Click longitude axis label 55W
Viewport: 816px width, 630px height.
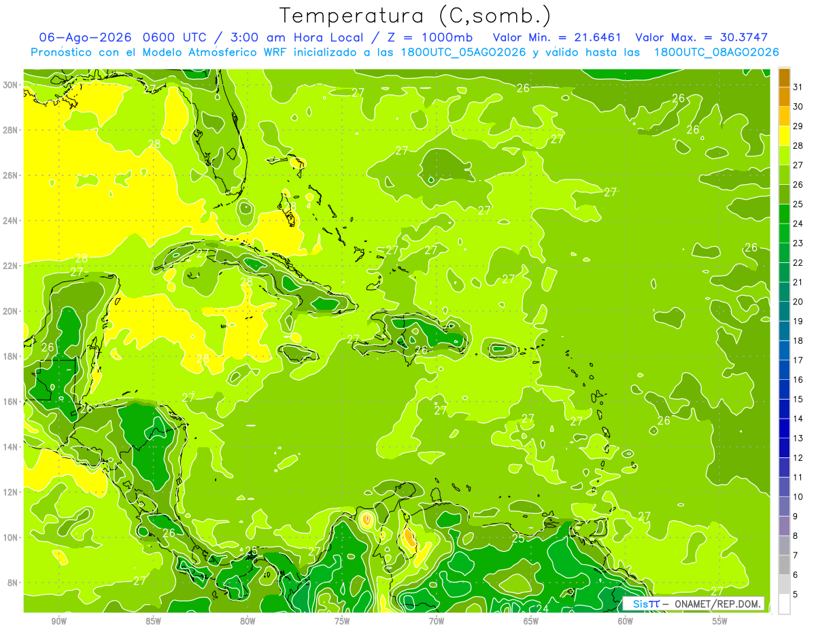pyautogui.click(x=720, y=622)
